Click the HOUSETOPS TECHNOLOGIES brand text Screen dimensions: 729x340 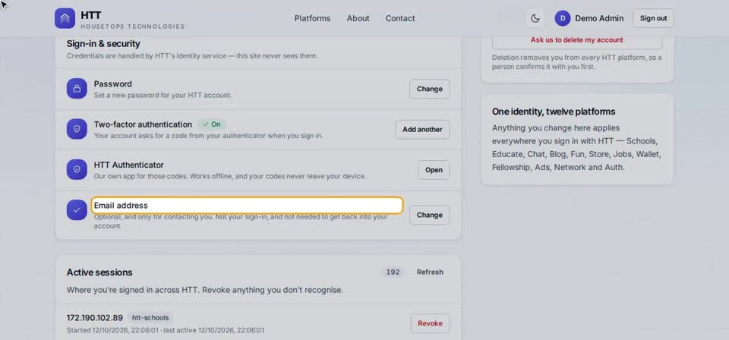tap(132, 27)
